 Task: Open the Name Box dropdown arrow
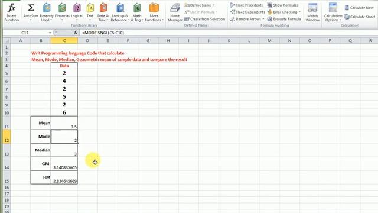point(50,33)
